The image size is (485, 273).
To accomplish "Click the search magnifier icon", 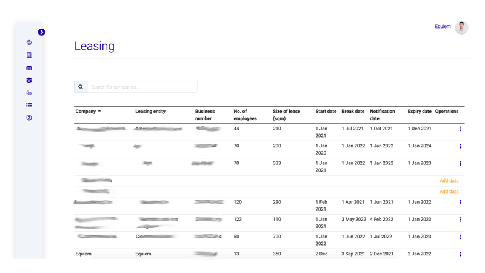I will [81, 87].
